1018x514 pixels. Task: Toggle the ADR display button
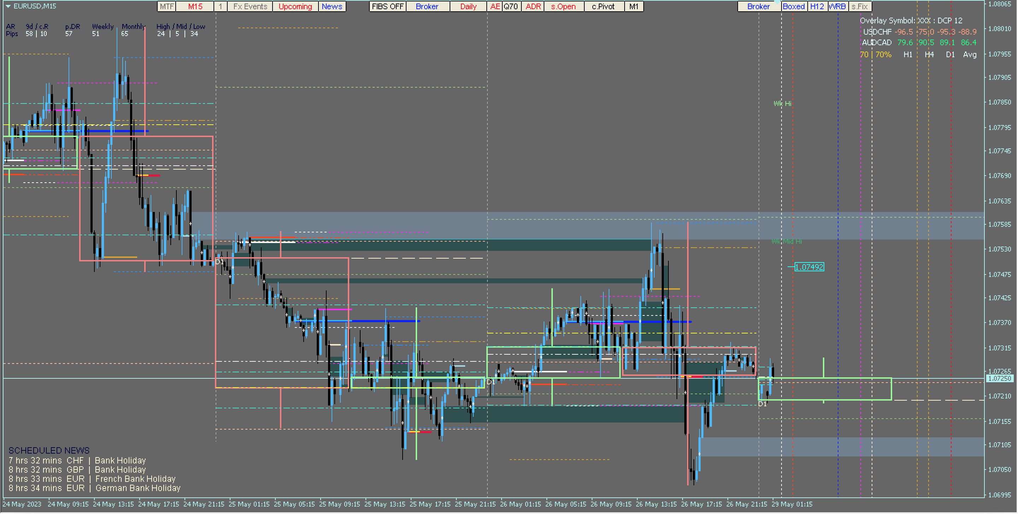click(x=533, y=6)
